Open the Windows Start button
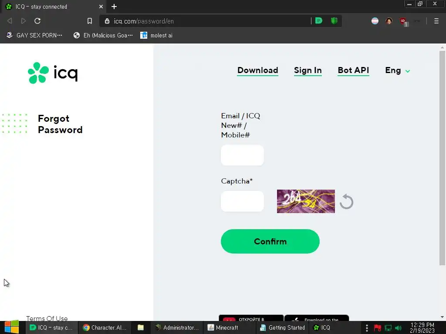The height and width of the screenshot is (334, 446). (12, 327)
